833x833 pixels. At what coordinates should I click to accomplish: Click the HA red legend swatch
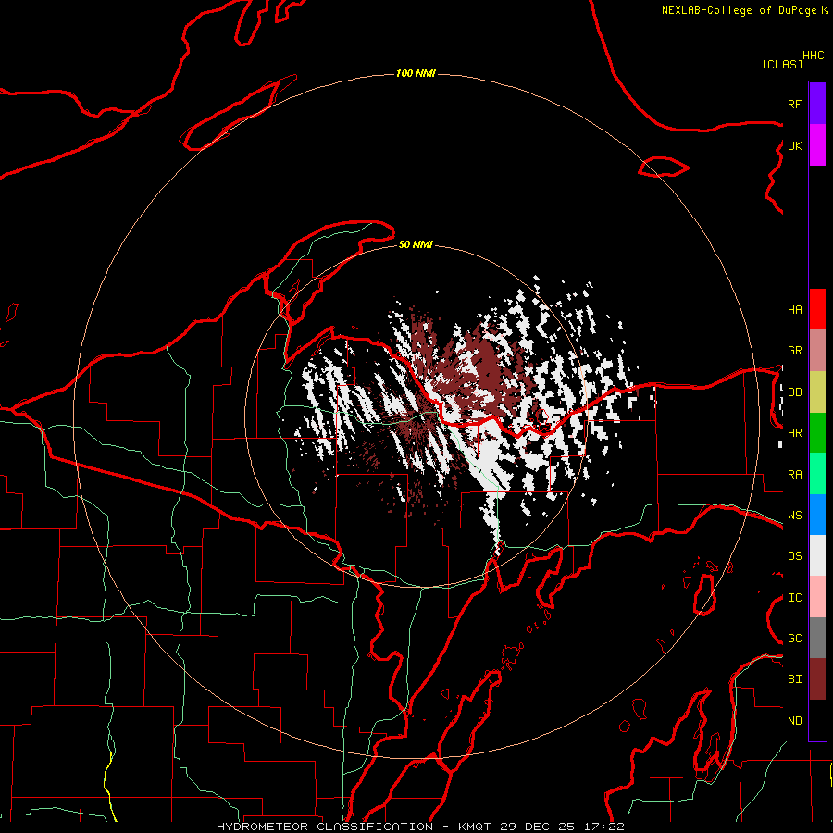[817, 309]
